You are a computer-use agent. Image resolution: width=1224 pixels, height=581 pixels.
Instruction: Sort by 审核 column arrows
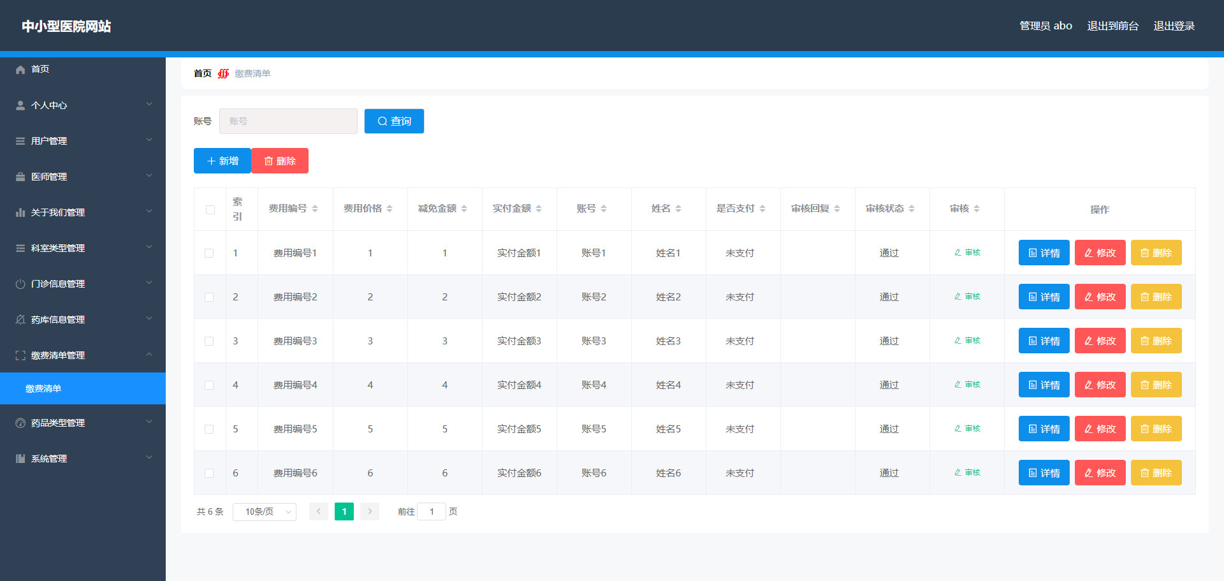tap(977, 209)
